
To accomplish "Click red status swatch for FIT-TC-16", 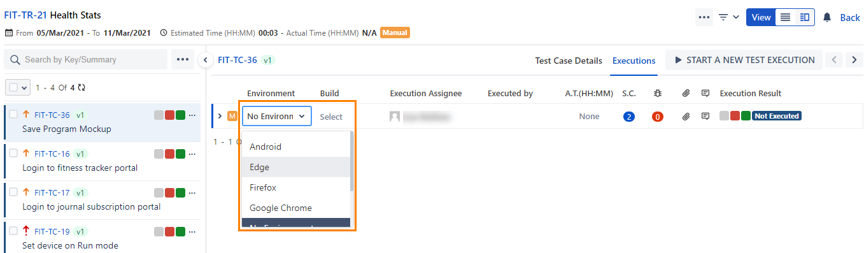I will [170, 154].
